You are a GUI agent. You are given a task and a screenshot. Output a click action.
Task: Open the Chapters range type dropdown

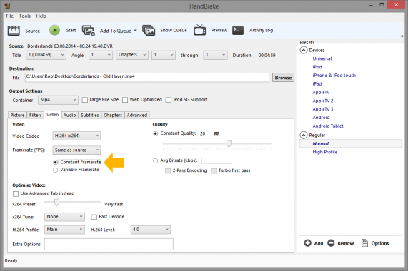coord(132,55)
